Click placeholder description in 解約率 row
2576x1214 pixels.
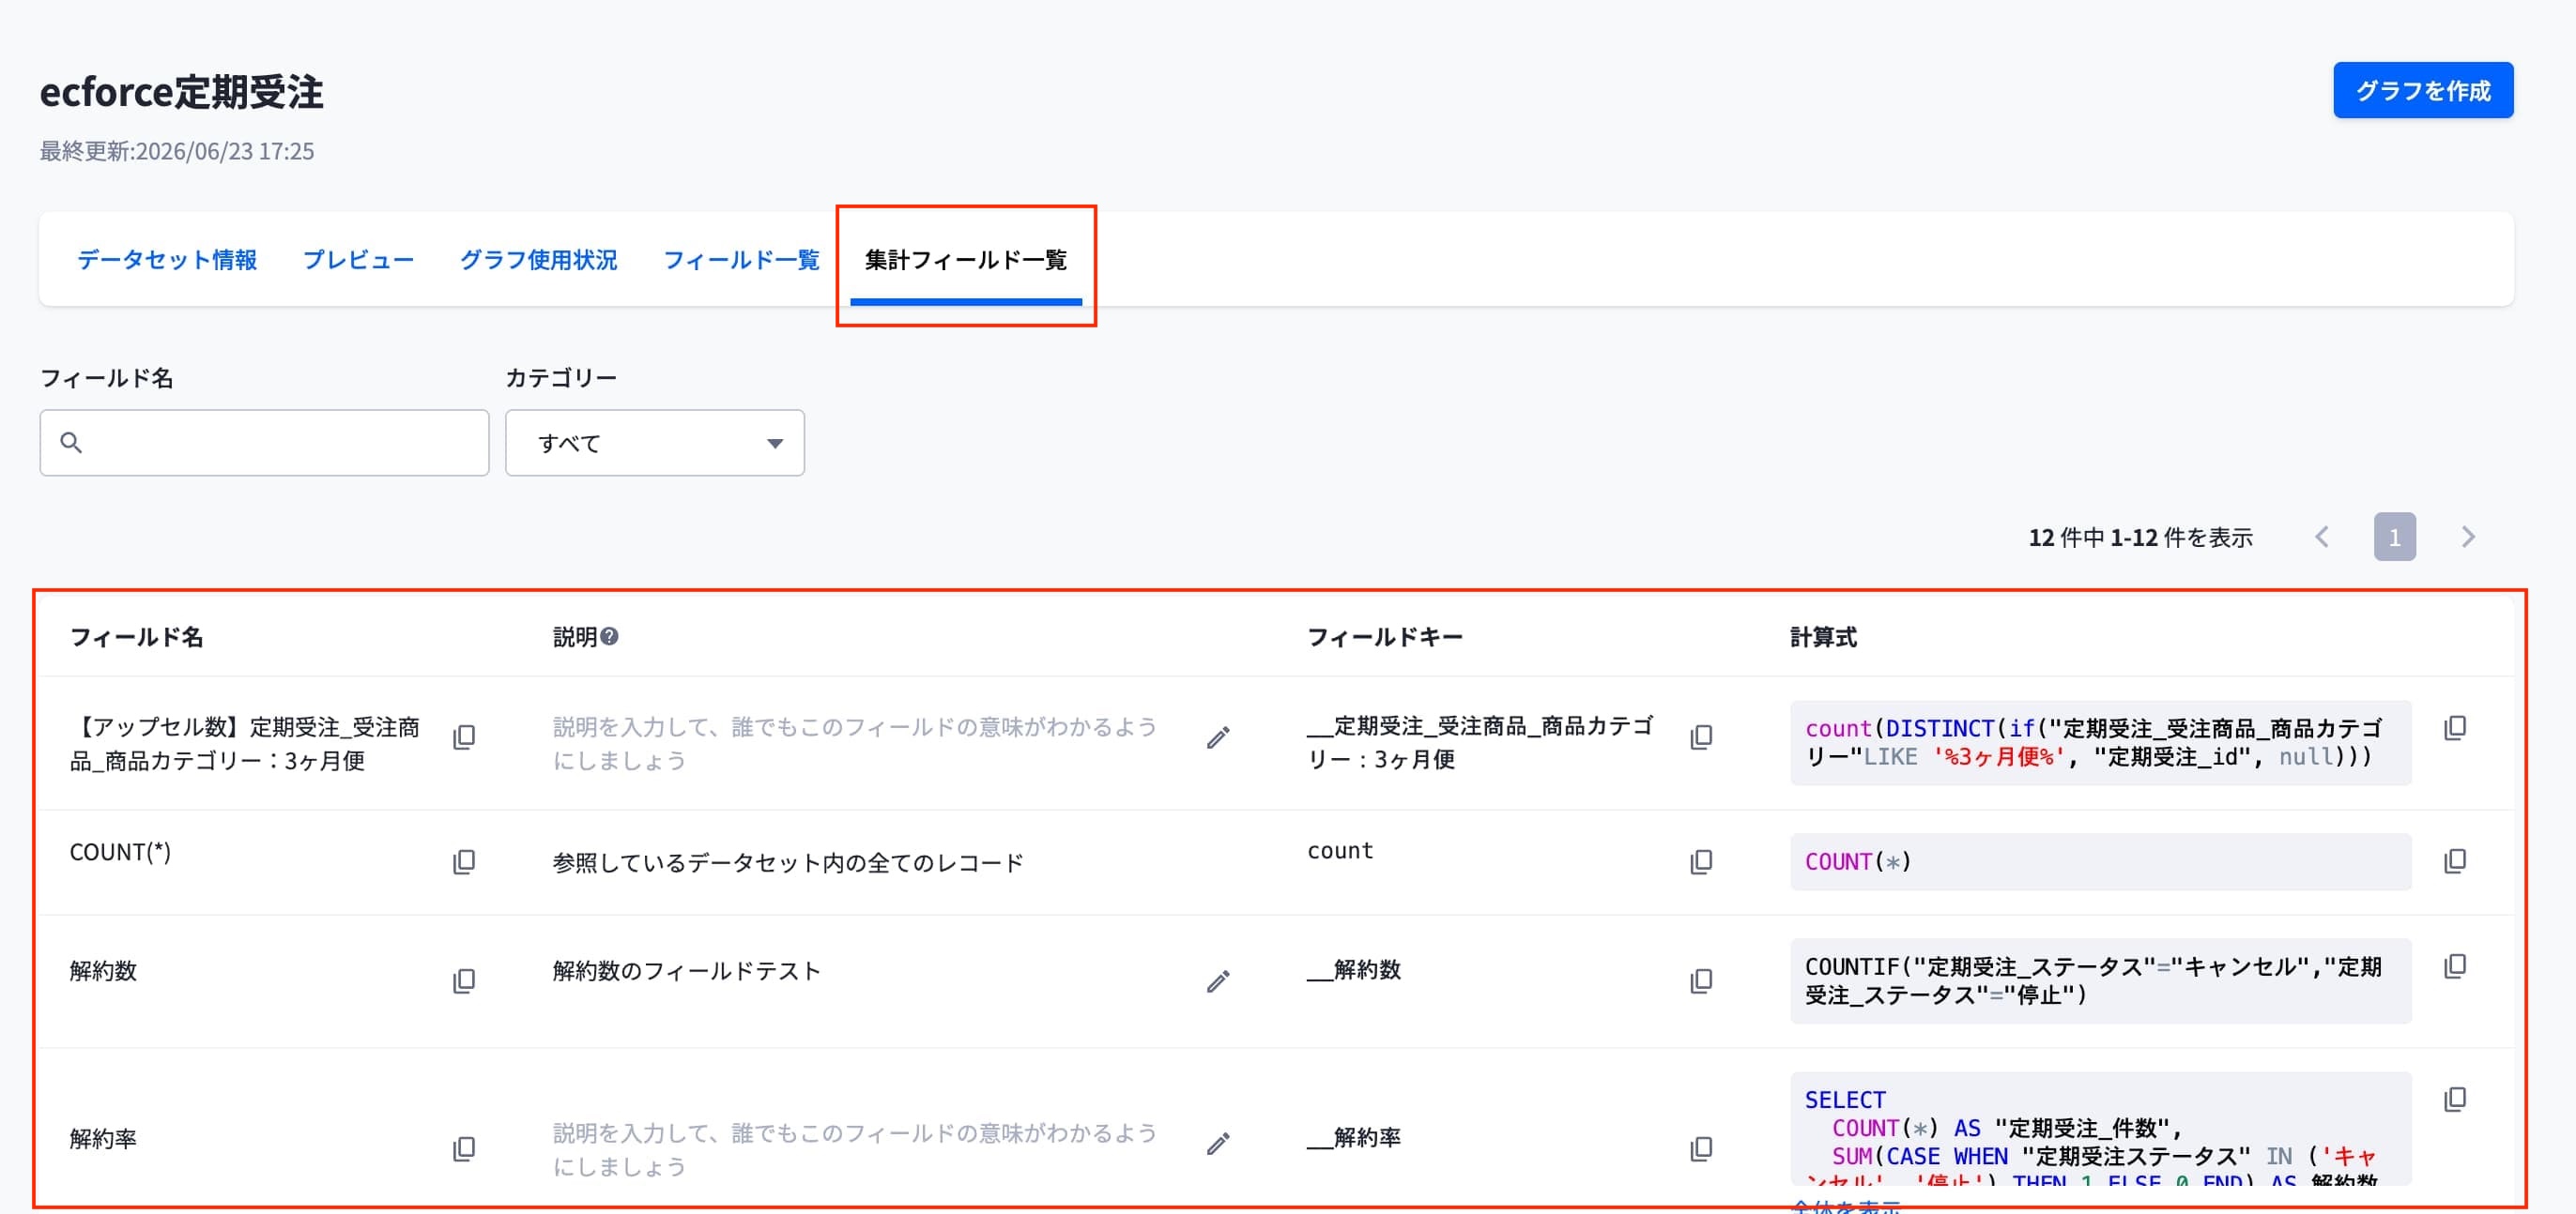click(855, 1149)
